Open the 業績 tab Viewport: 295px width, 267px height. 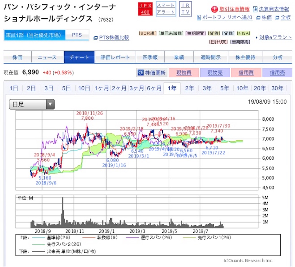179,57
